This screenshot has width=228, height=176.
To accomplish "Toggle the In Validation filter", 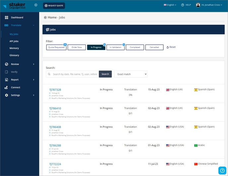I will pyautogui.click(x=115, y=47).
